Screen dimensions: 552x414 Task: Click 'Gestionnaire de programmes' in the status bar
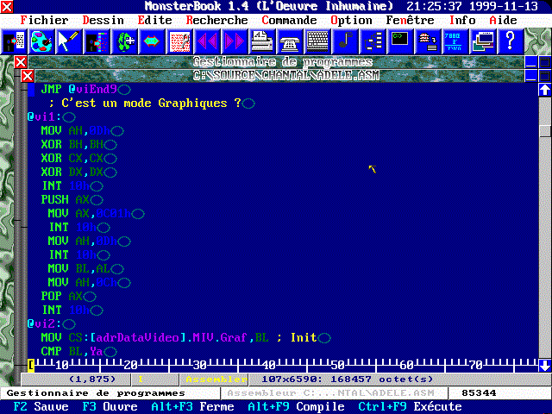(x=96, y=393)
